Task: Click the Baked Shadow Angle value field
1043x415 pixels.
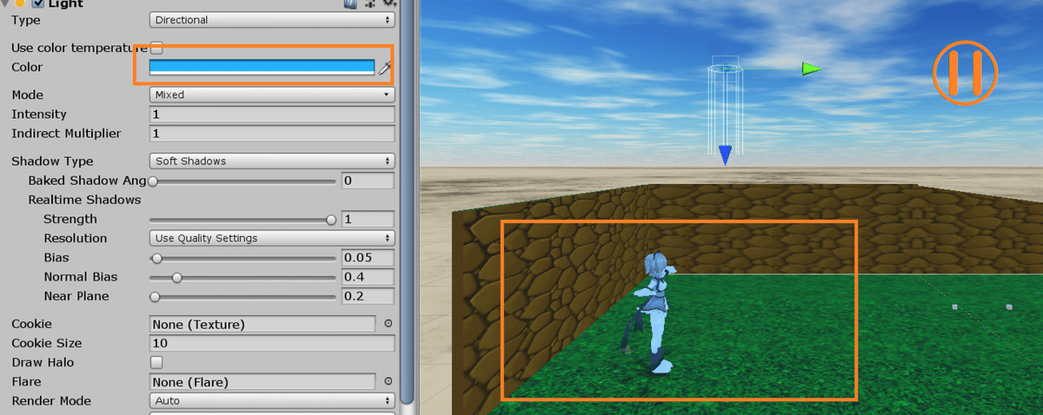Action: point(369,181)
